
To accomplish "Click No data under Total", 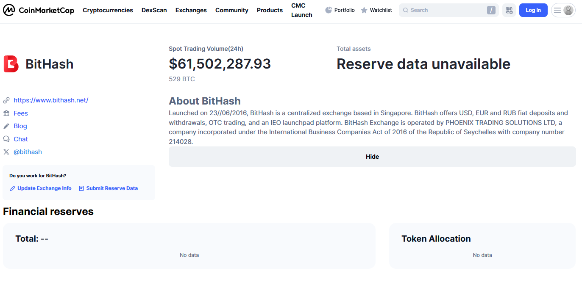I will (189, 255).
